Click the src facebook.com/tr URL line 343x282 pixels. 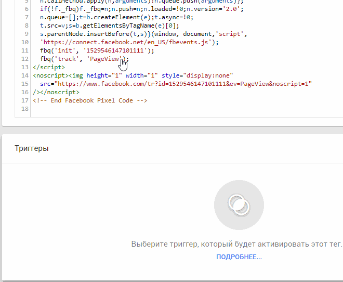point(176,84)
